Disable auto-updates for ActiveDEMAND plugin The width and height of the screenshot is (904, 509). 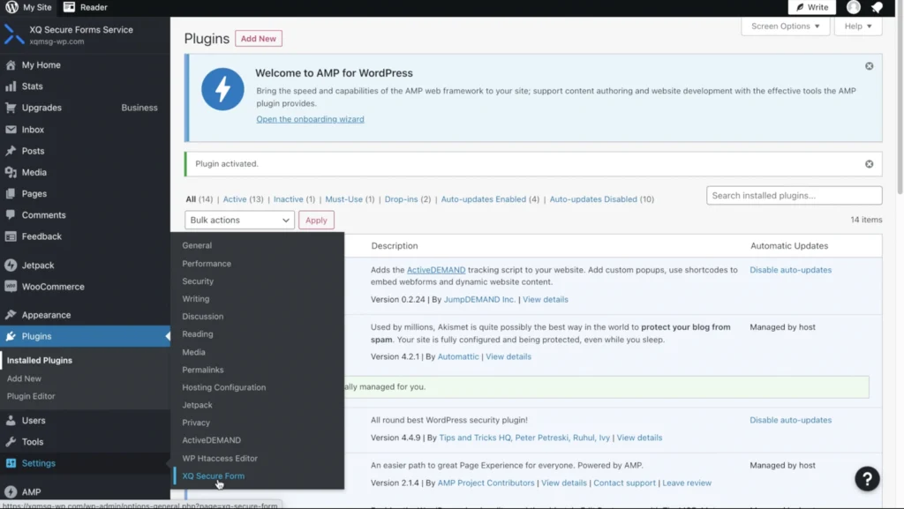790,270
